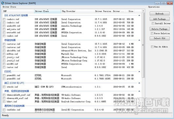Collapse the 声音、视频和游戏控制器 group
174x119 pixels.
click(139, 91)
